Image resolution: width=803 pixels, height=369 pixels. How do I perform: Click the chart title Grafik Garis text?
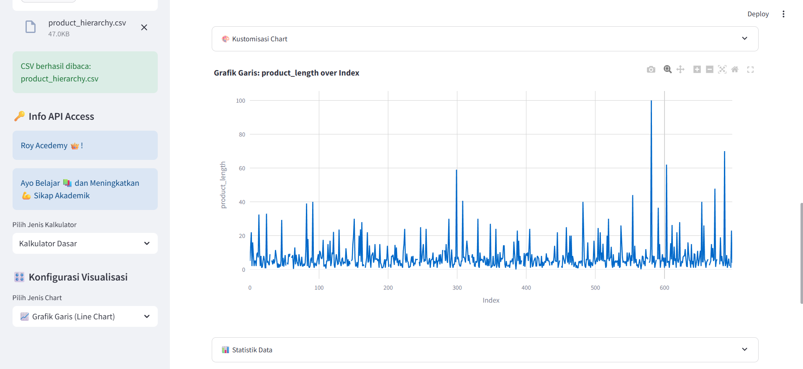coord(286,73)
